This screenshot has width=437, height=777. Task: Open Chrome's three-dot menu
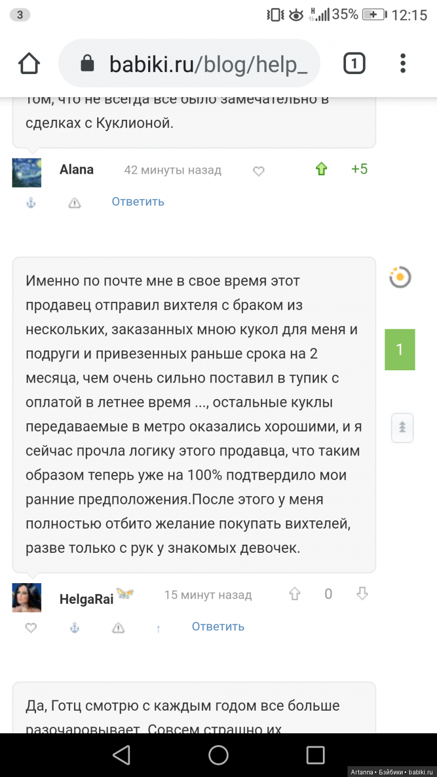[403, 64]
